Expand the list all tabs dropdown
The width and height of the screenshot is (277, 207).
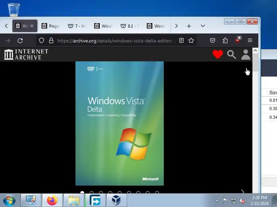[203, 26]
